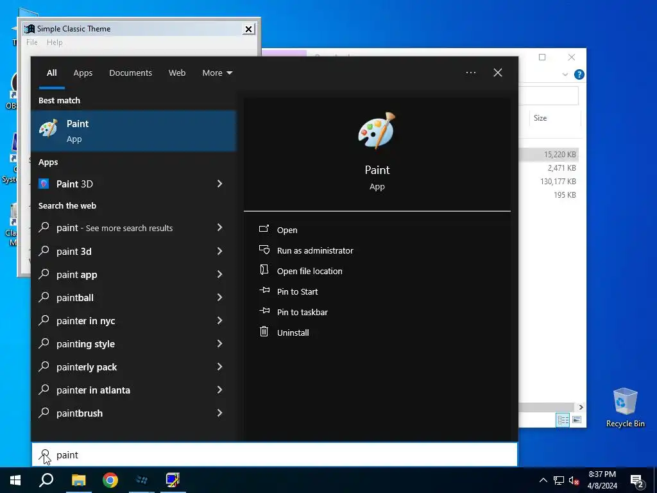657x493 pixels.
Task: Expand the More filter dropdown
Action: point(217,73)
